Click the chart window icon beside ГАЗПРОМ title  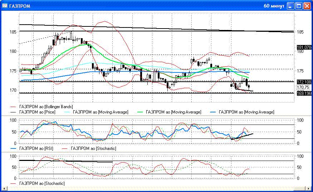5,6
